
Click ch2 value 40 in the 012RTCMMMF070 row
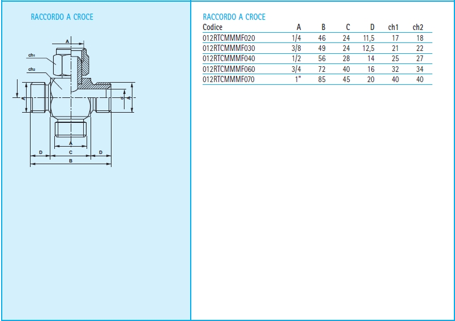point(420,79)
